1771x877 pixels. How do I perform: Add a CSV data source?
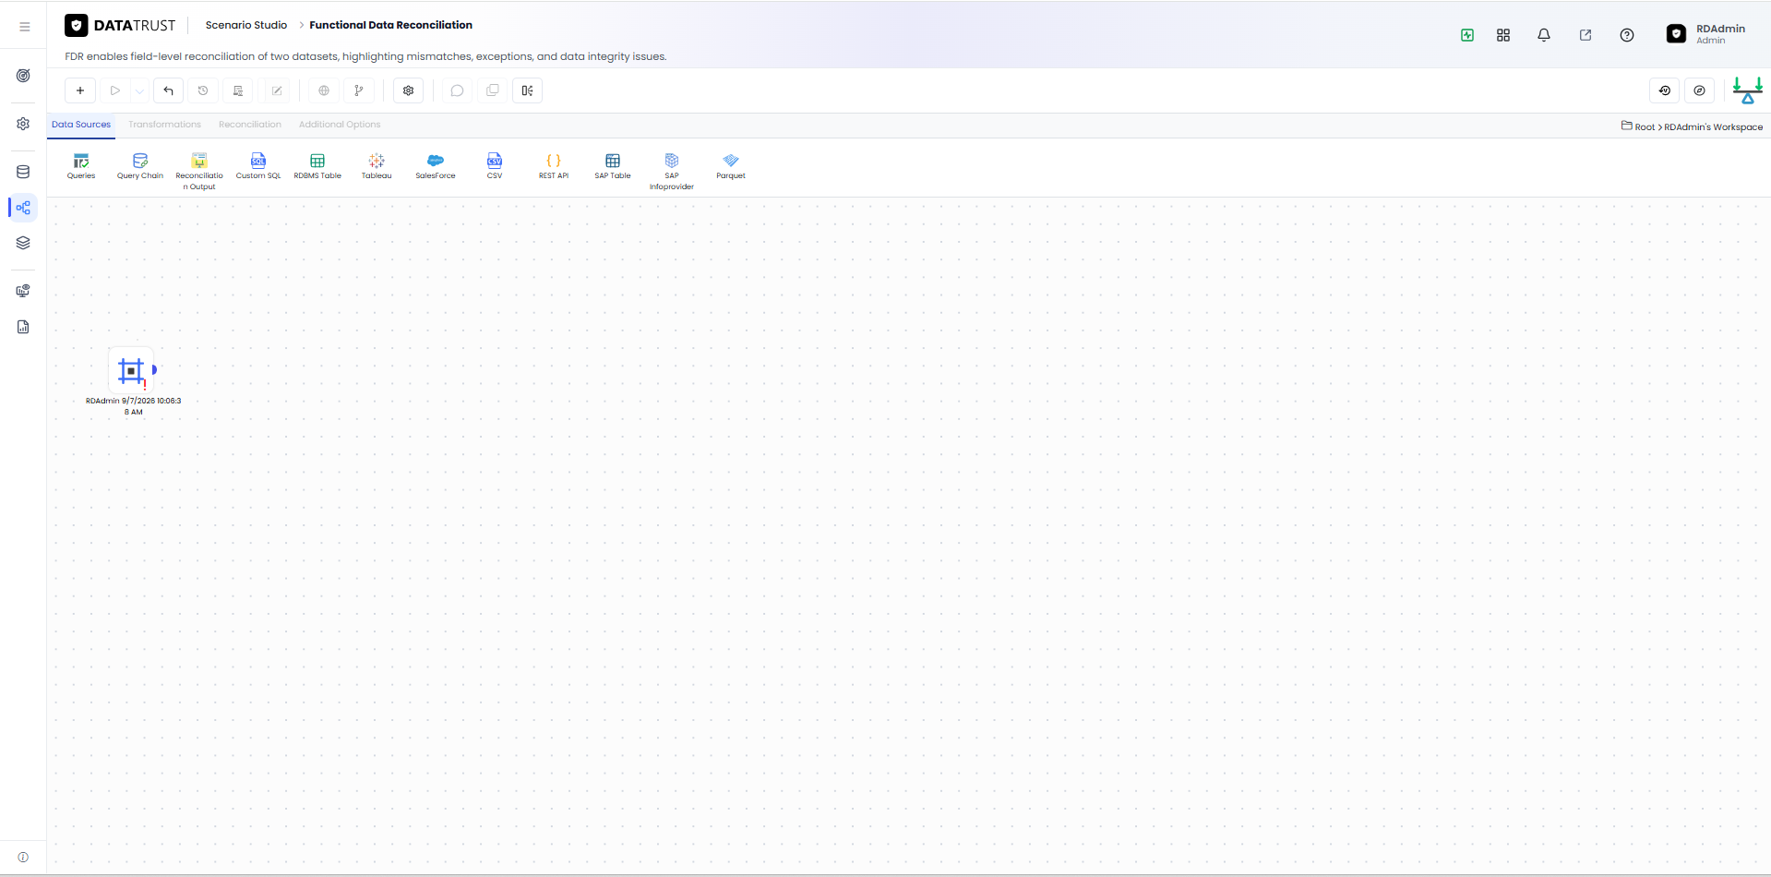click(495, 166)
